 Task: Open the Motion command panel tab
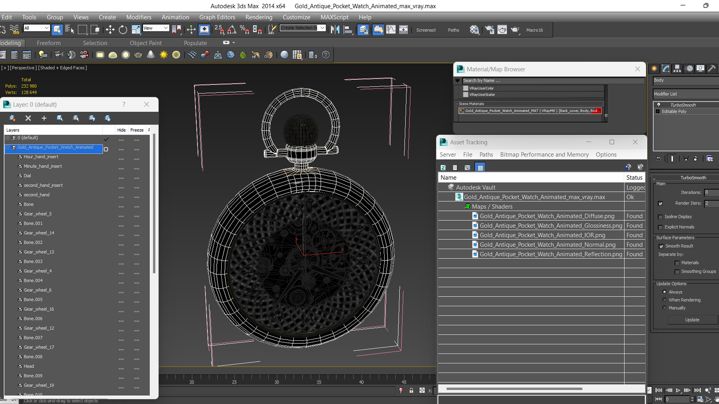point(689,68)
